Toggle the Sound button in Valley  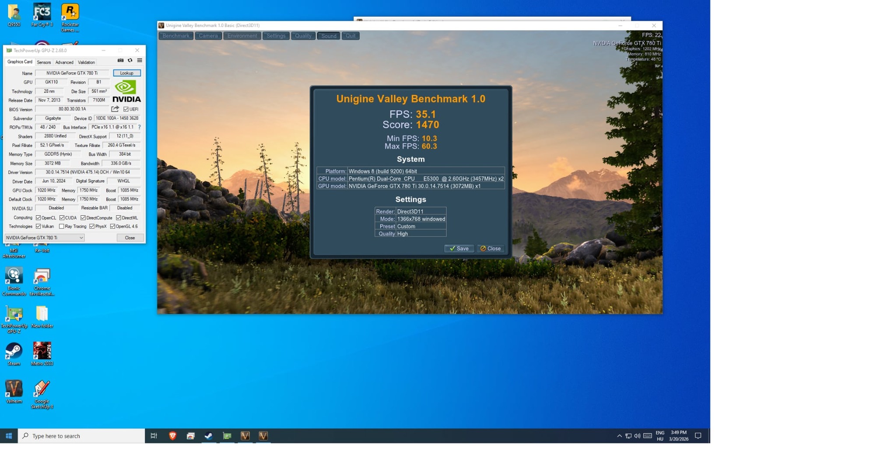(329, 36)
